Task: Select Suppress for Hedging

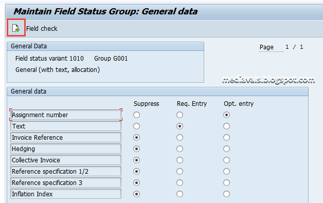Action: tap(136, 149)
